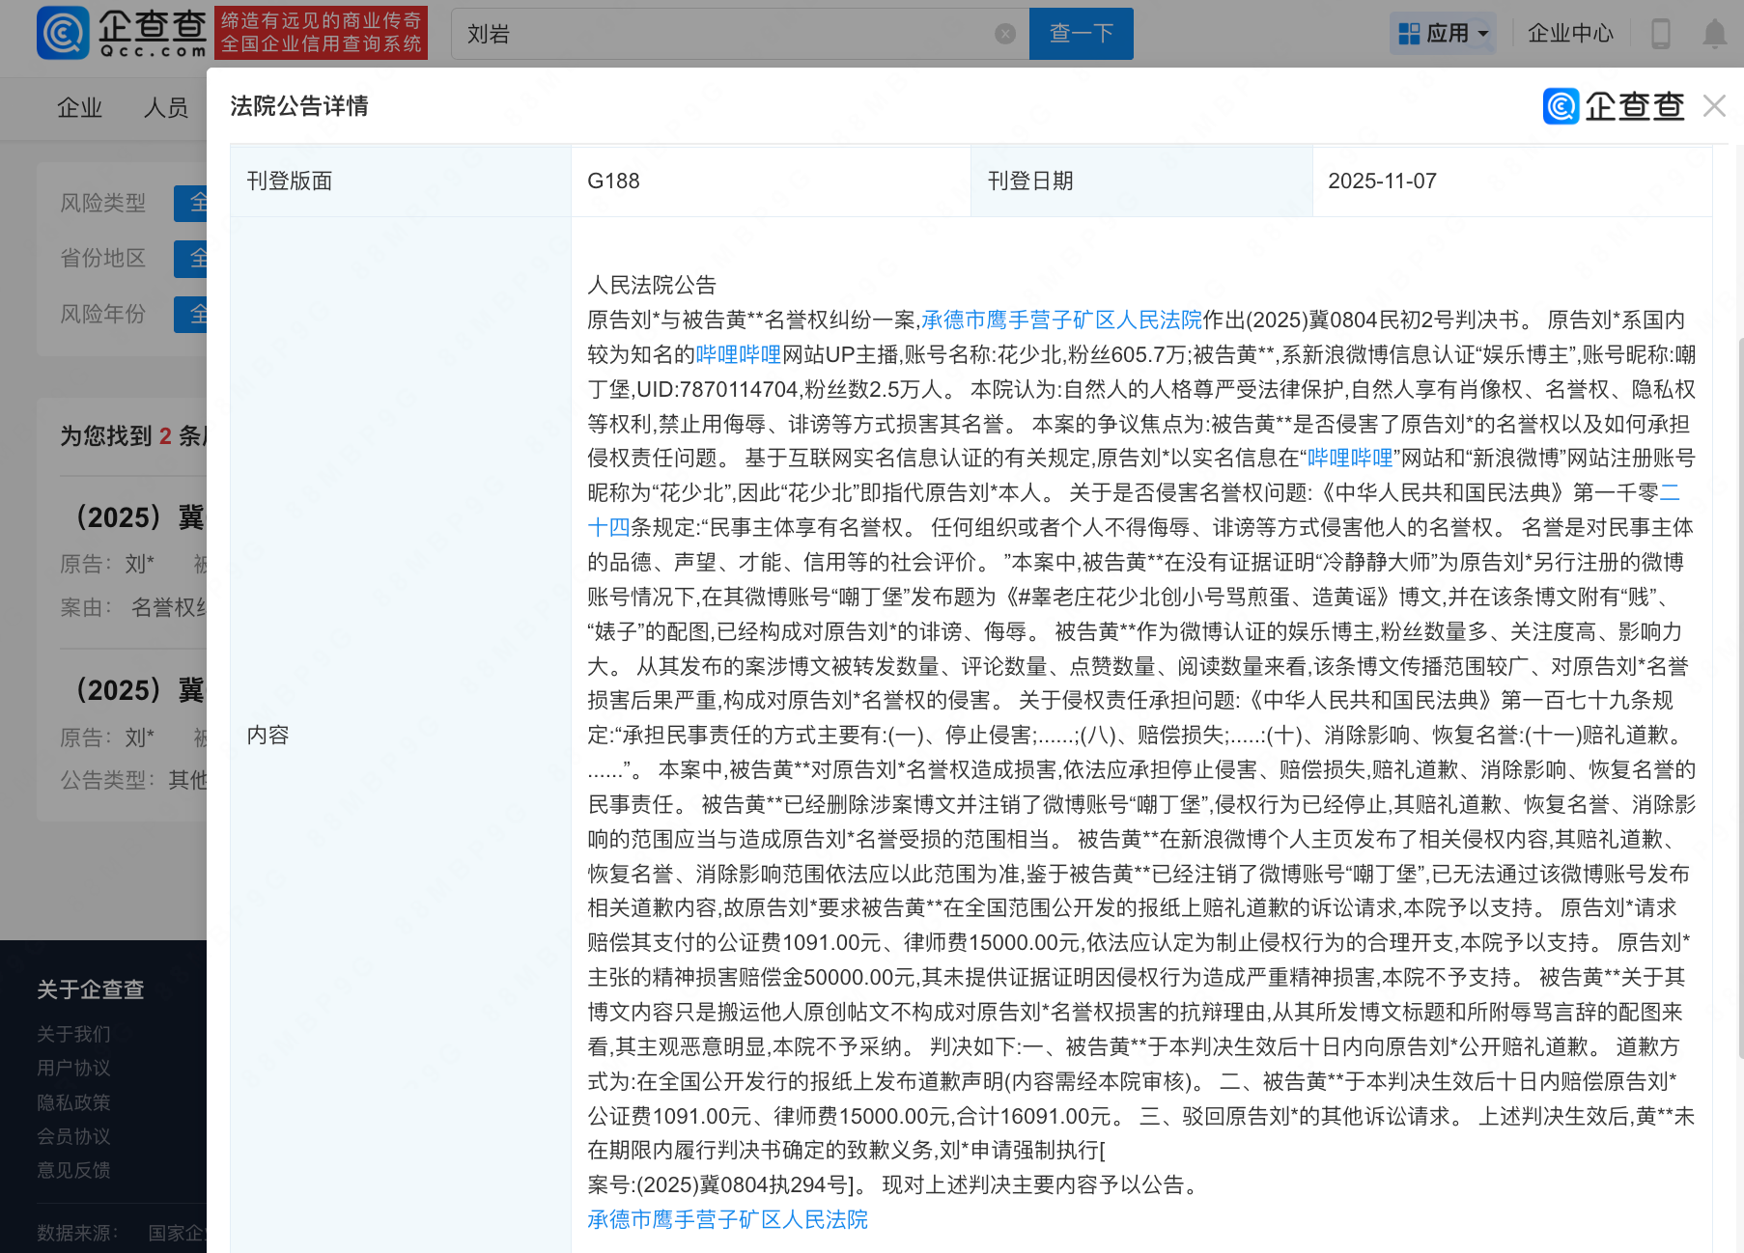This screenshot has width=1744, height=1253.
Task: Click the Qcc logo in dialog header
Action: click(1613, 106)
